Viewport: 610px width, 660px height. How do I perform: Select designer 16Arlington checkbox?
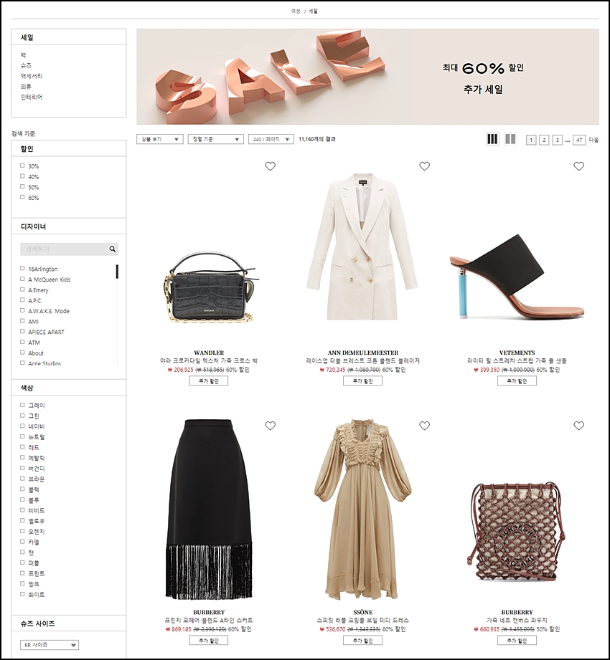coord(22,269)
